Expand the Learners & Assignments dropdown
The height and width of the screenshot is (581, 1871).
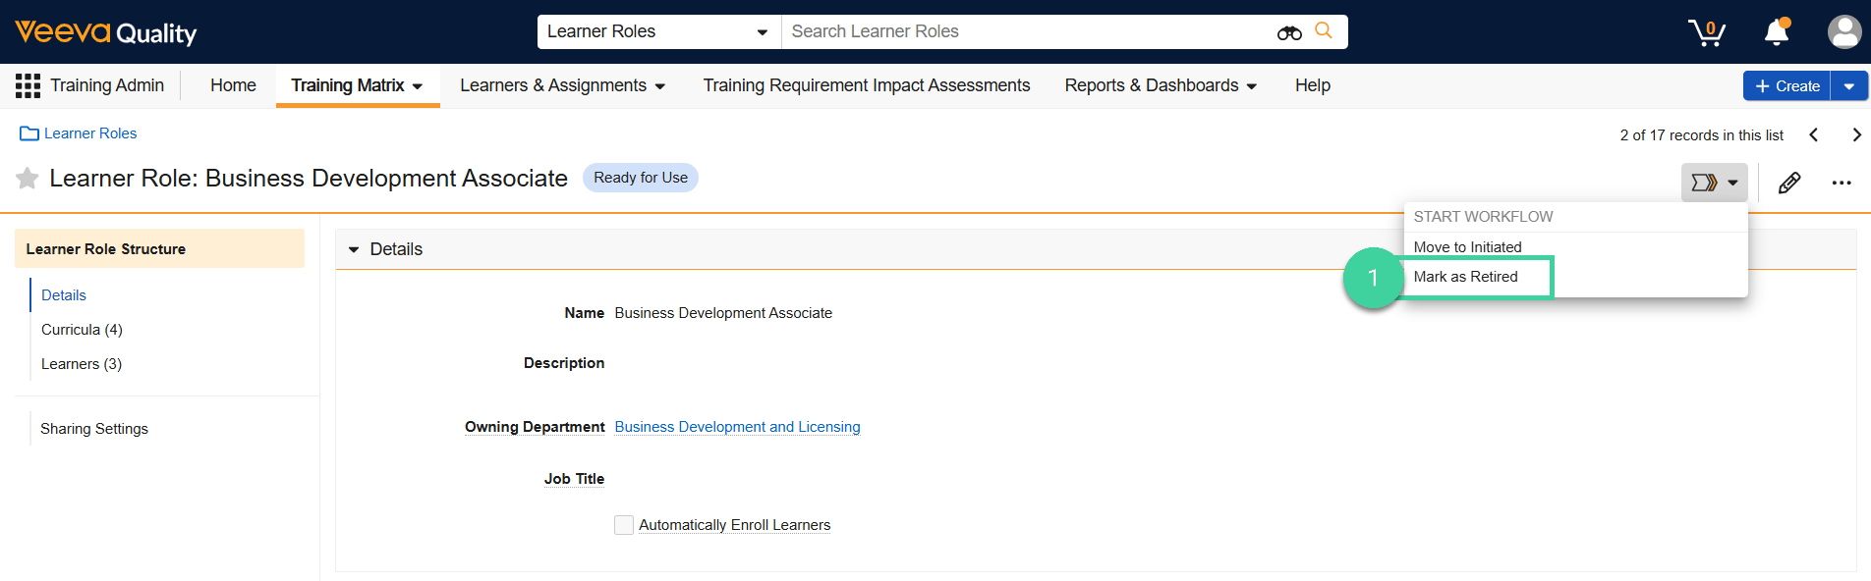pos(660,86)
